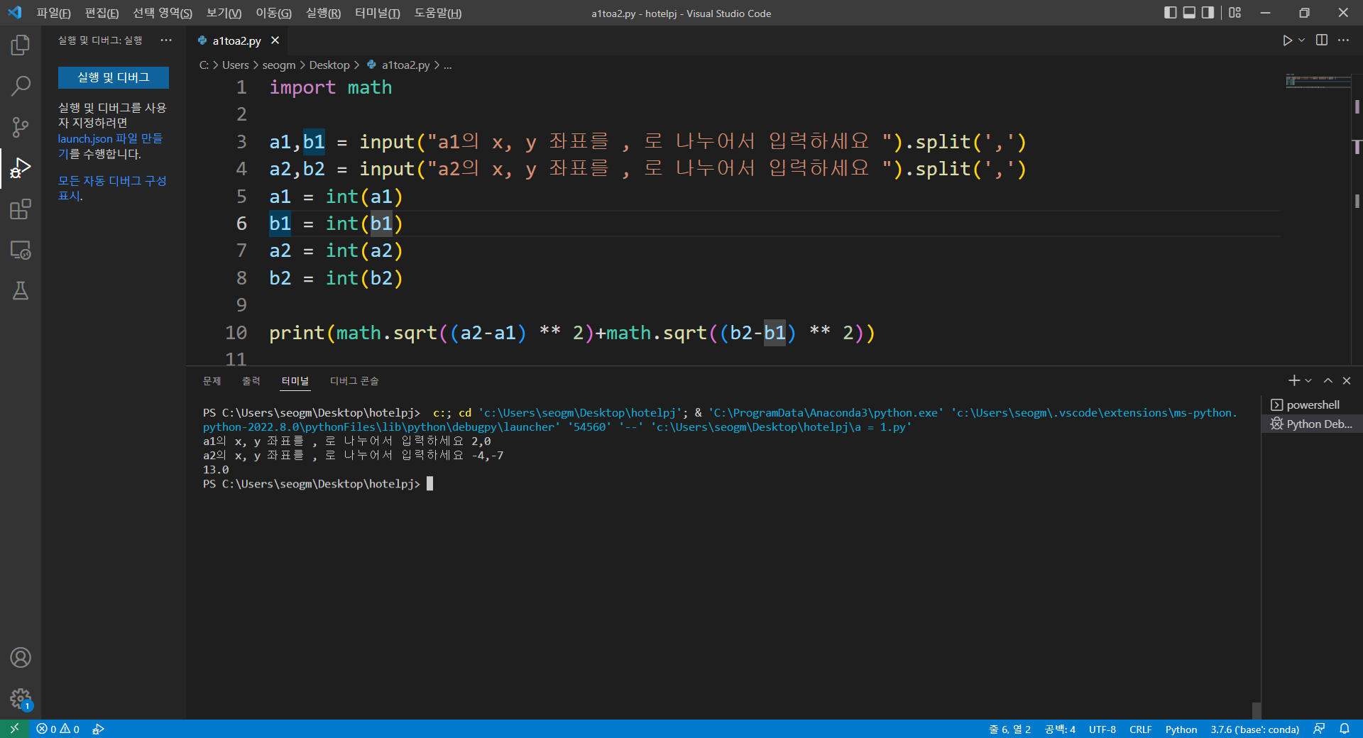The height and width of the screenshot is (738, 1363).
Task: Close the a1toa2.py editor tab
Action: point(275,40)
